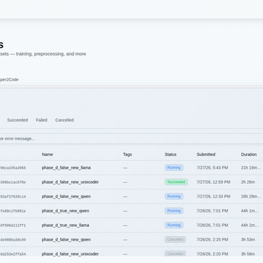Click duration 2h 26m
This screenshot has width=263, height=263.
tap(248, 182)
